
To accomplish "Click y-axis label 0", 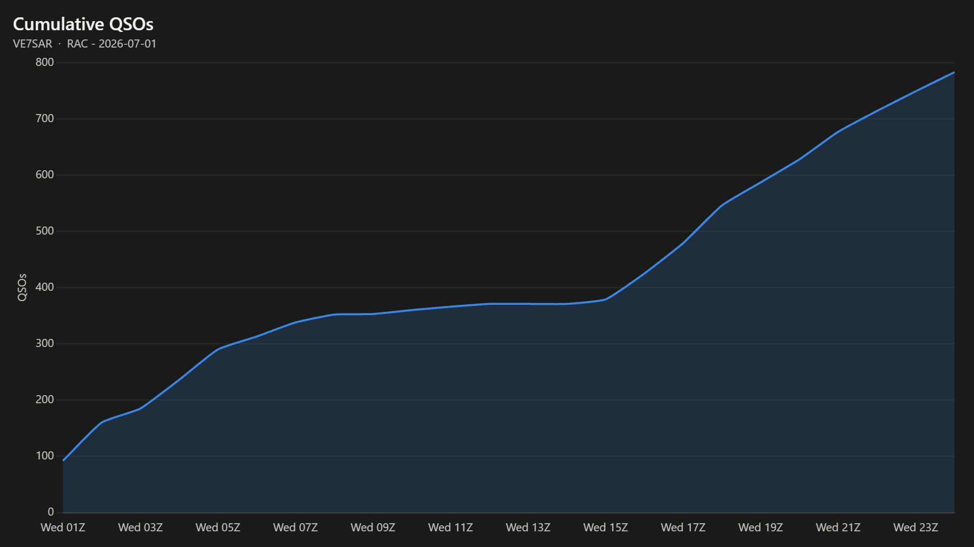I will 51,512.
